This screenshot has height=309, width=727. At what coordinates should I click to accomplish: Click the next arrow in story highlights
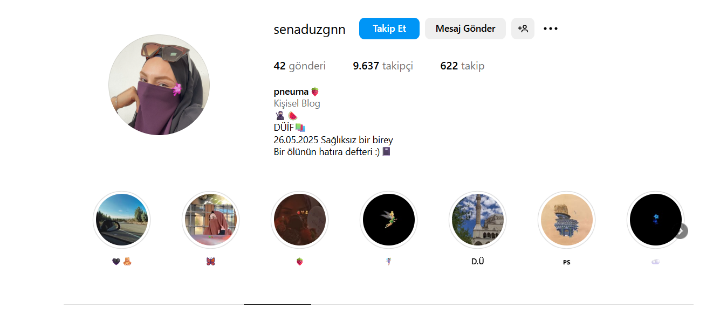click(681, 231)
